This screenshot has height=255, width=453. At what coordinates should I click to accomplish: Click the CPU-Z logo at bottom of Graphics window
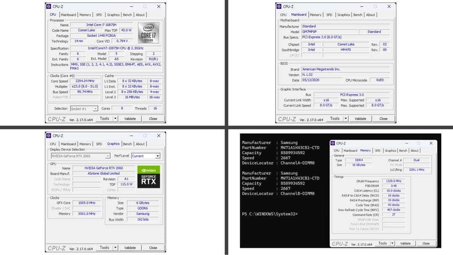[x=56, y=247]
